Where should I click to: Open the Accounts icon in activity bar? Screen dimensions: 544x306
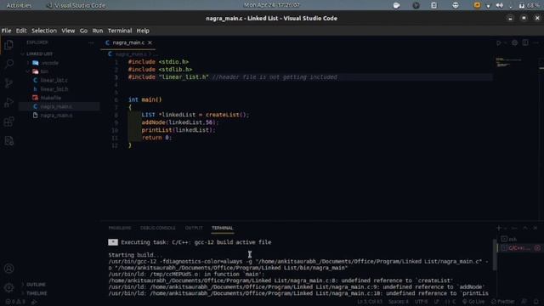pos(9,269)
